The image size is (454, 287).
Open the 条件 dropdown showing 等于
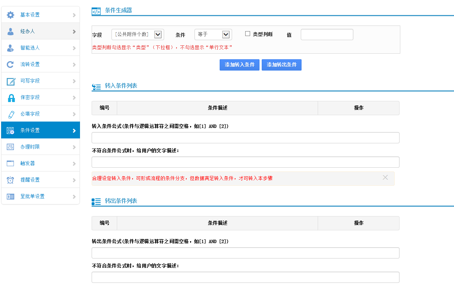[213, 35]
